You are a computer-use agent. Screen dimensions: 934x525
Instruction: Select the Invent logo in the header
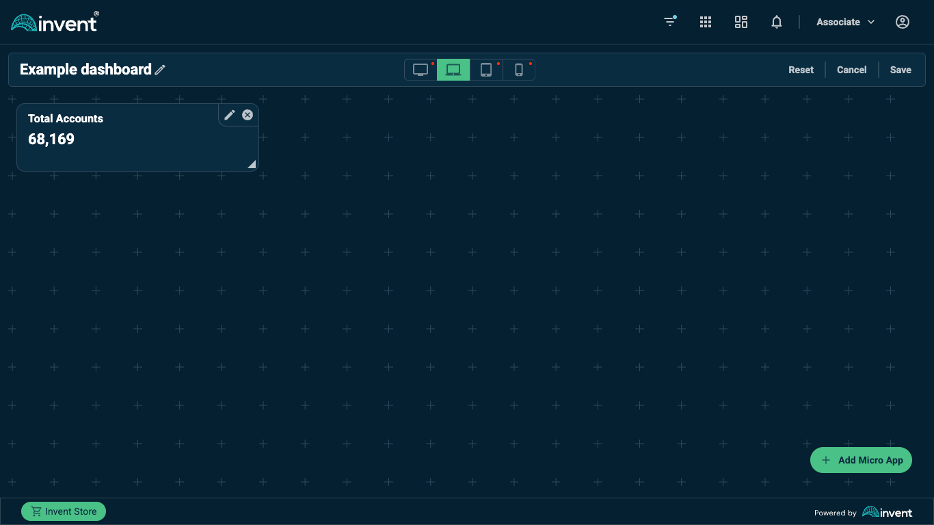click(54, 21)
